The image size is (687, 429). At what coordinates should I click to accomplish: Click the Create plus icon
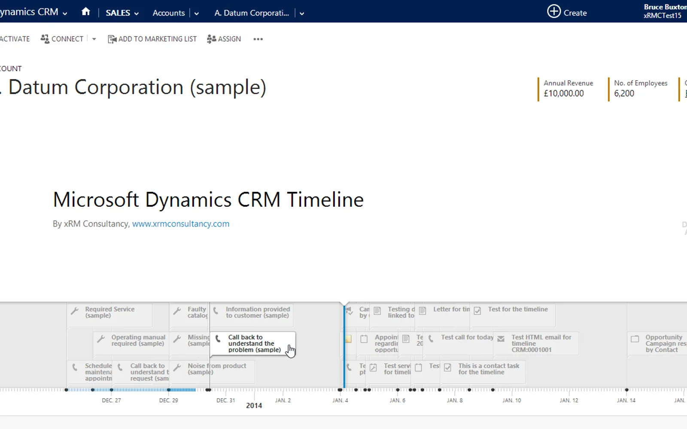(554, 11)
